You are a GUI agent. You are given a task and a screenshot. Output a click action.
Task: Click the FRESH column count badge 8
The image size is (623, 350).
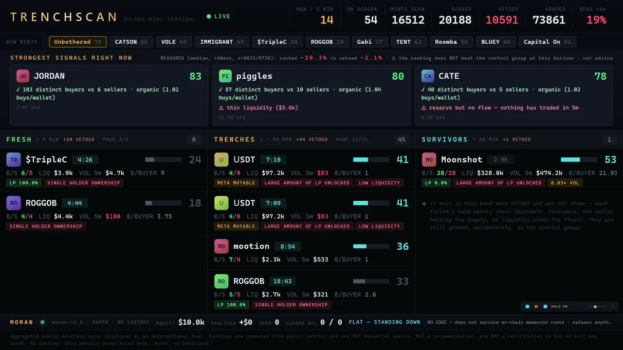pyautogui.click(x=194, y=140)
